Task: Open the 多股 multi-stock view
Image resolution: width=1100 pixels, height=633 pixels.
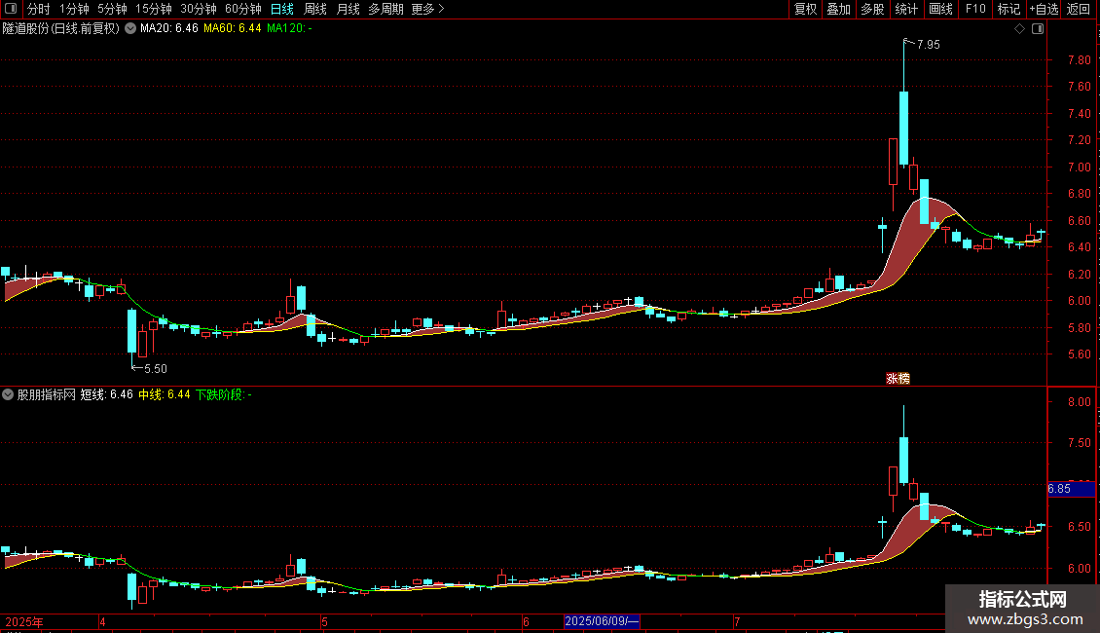Action: click(x=872, y=9)
